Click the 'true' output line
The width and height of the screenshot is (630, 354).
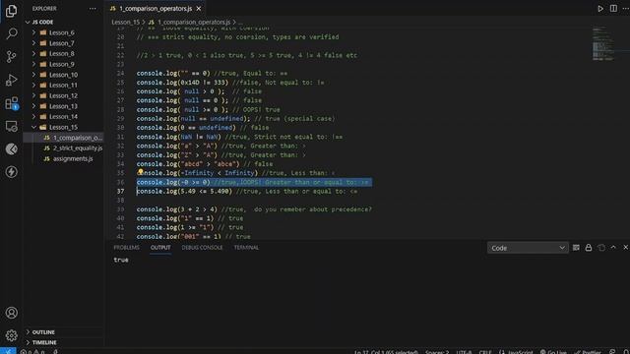(121, 260)
